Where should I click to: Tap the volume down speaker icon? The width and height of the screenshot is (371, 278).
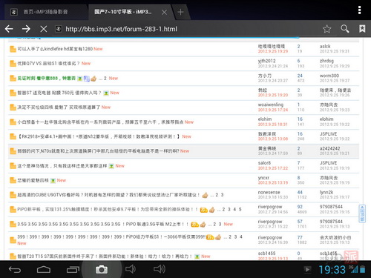coord(131,269)
